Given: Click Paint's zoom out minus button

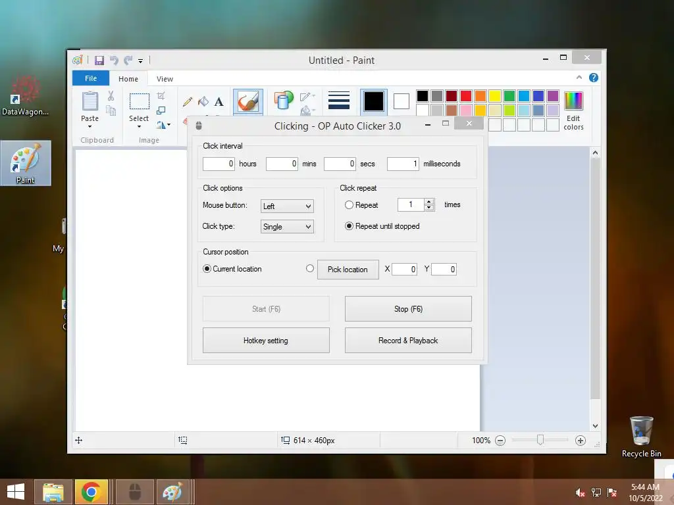Looking at the screenshot, I should 500,441.
